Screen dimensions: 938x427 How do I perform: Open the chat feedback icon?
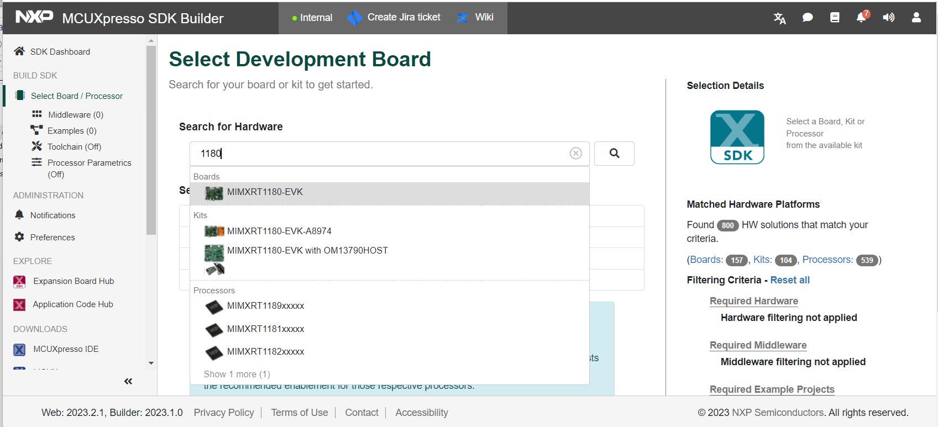(x=808, y=18)
